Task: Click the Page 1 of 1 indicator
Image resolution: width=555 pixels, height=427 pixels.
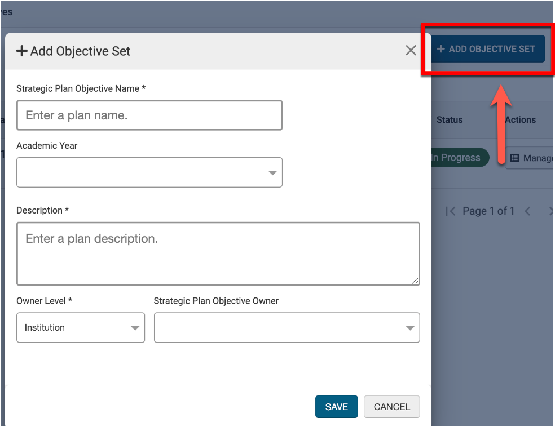Action: click(x=488, y=211)
